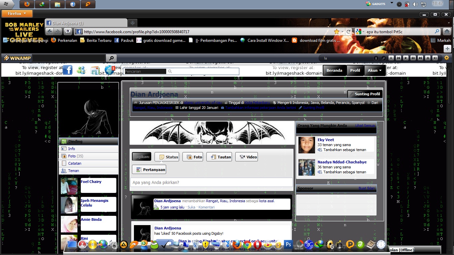
Task: Go back to previous page
Action: pyautogui.click(x=50, y=32)
